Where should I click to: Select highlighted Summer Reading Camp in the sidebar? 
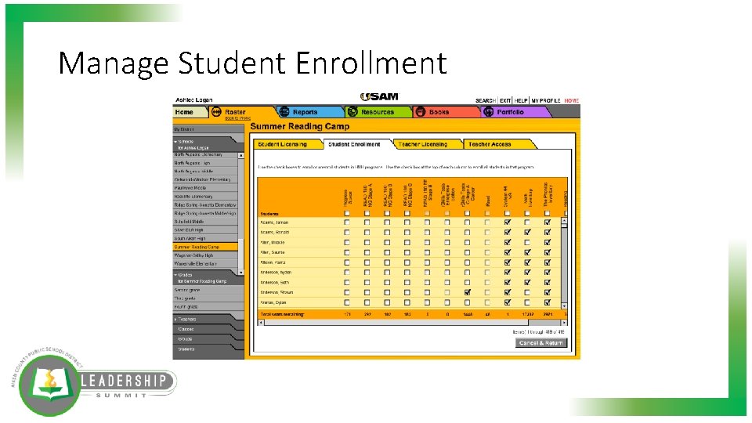click(205, 247)
